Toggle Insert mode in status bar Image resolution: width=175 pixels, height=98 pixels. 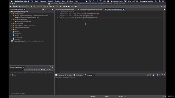click(x=107, y=96)
